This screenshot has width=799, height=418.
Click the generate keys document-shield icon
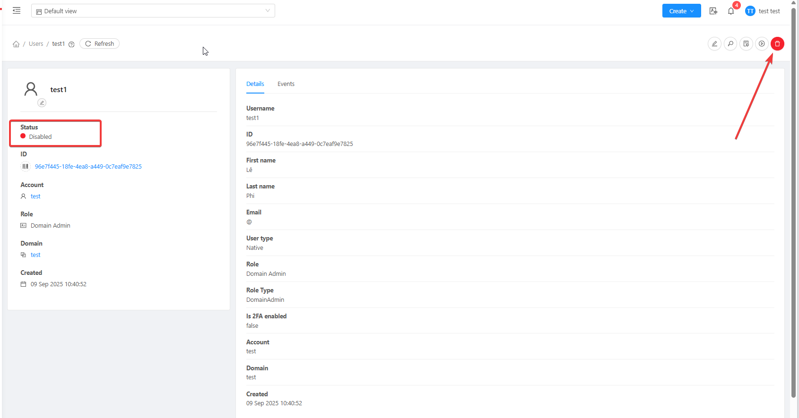(x=746, y=44)
